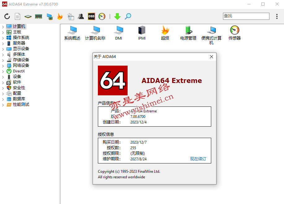
Task: Select 配置 in the tree
Action: point(17,93)
